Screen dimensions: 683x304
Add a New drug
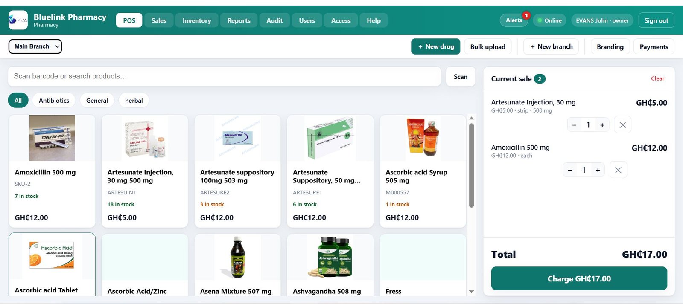coord(436,46)
